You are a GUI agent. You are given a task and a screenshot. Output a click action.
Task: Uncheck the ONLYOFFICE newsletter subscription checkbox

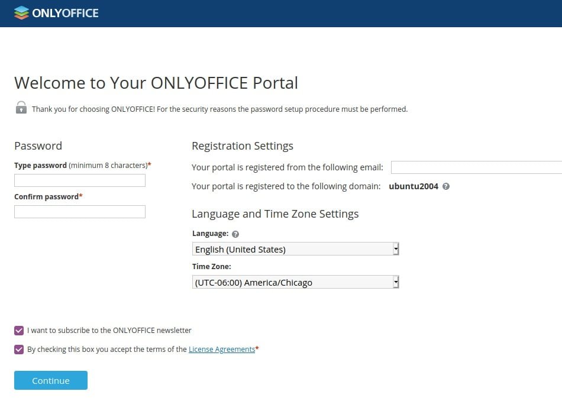[x=19, y=331]
